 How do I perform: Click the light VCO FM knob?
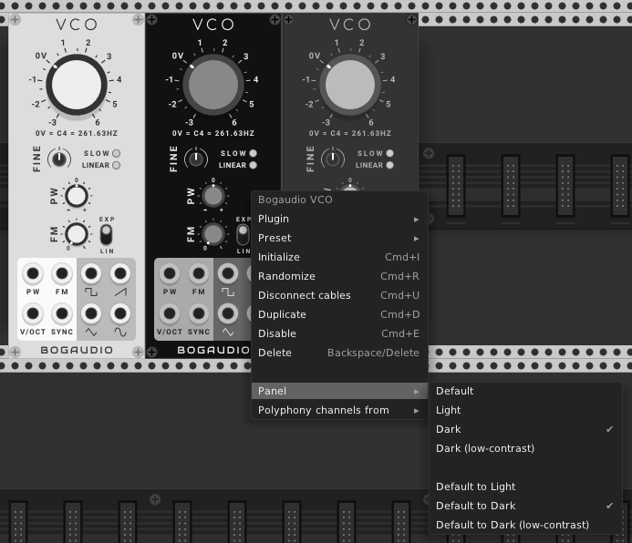(77, 234)
